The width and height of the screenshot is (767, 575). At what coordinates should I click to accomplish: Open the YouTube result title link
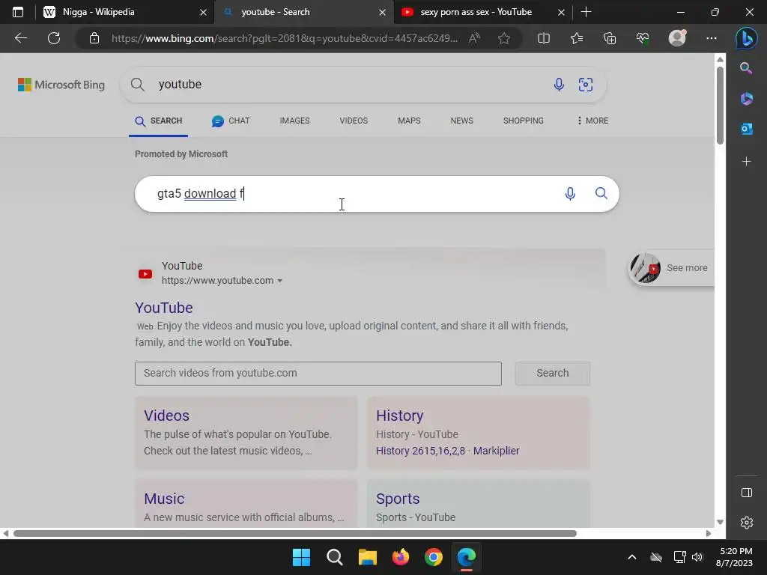click(x=164, y=308)
